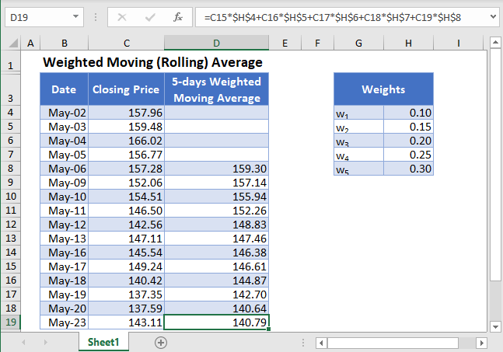Click the Cancel (X) formula bar icon

122,17
